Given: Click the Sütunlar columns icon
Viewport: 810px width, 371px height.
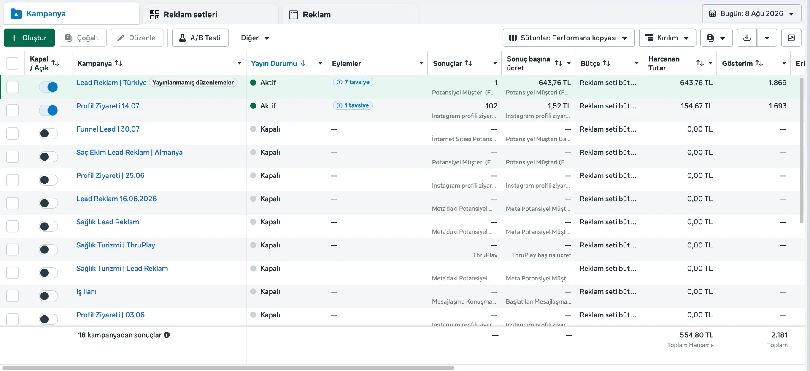Looking at the screenshot, I should [513, 38].
